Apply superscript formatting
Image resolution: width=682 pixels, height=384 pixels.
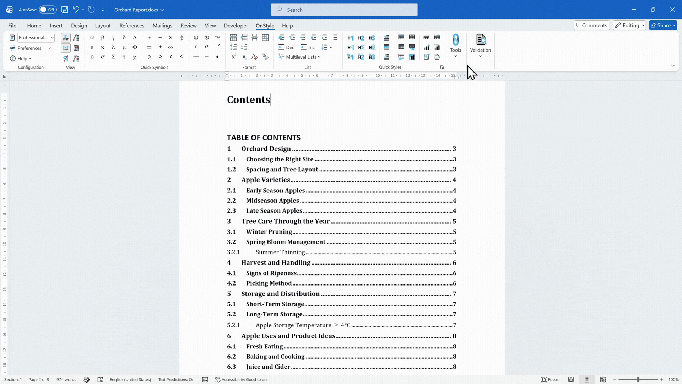(x=234, y=57)
